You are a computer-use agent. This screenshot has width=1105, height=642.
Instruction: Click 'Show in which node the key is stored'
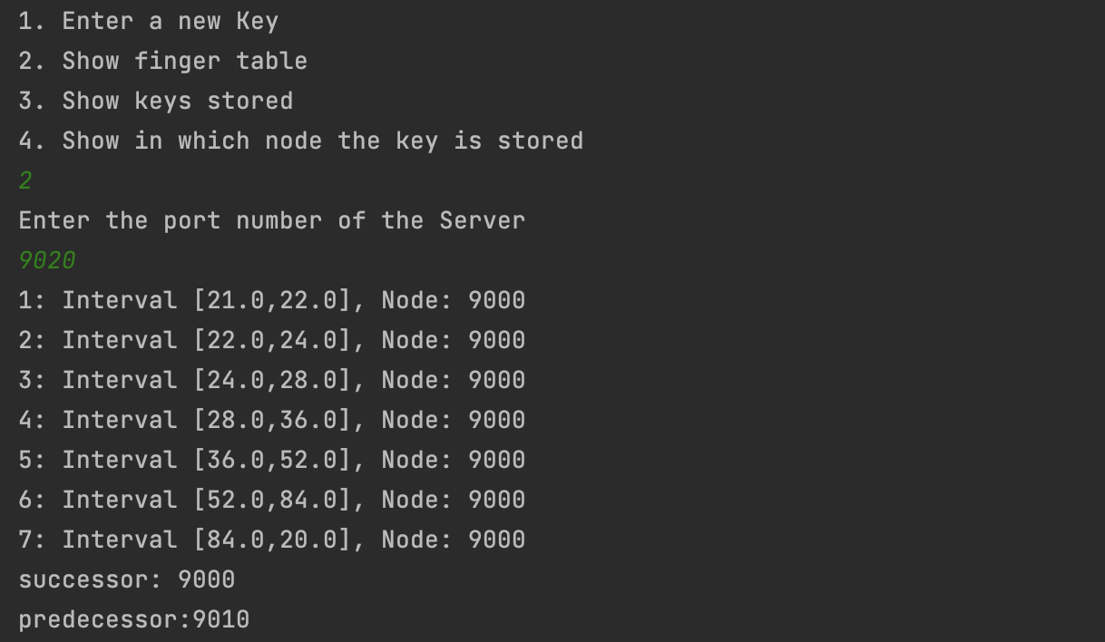pos(300,141)
